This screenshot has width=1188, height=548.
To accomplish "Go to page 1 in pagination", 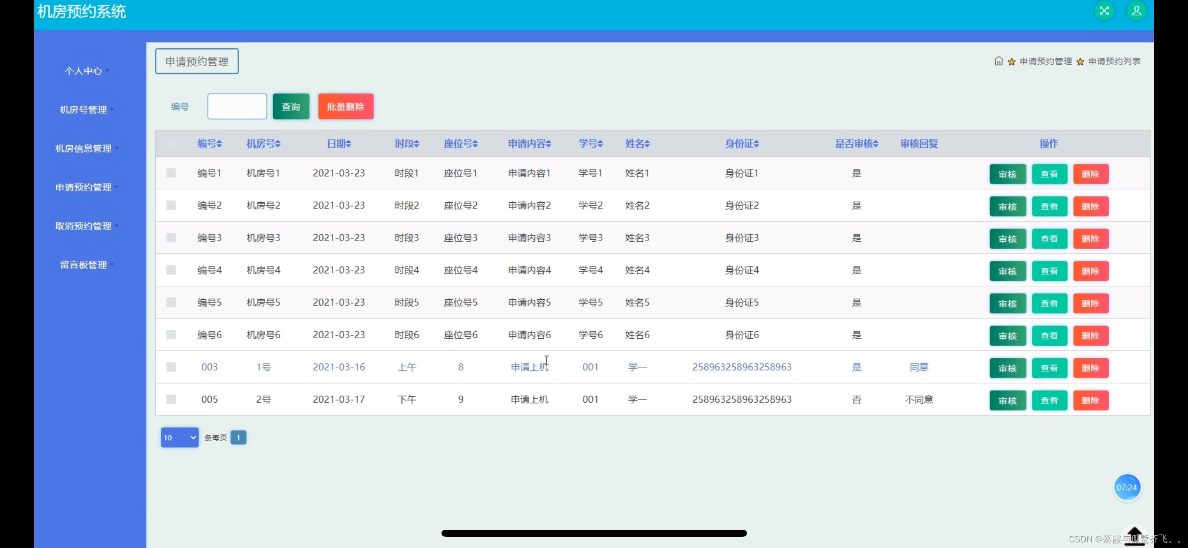I will pyautogui.click(x=238, y=437).
